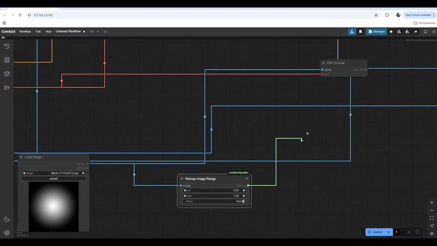437x246 pixels.
Task: Increase the batch count stepper
Action: pyautogui.click(x=402, y=231)
